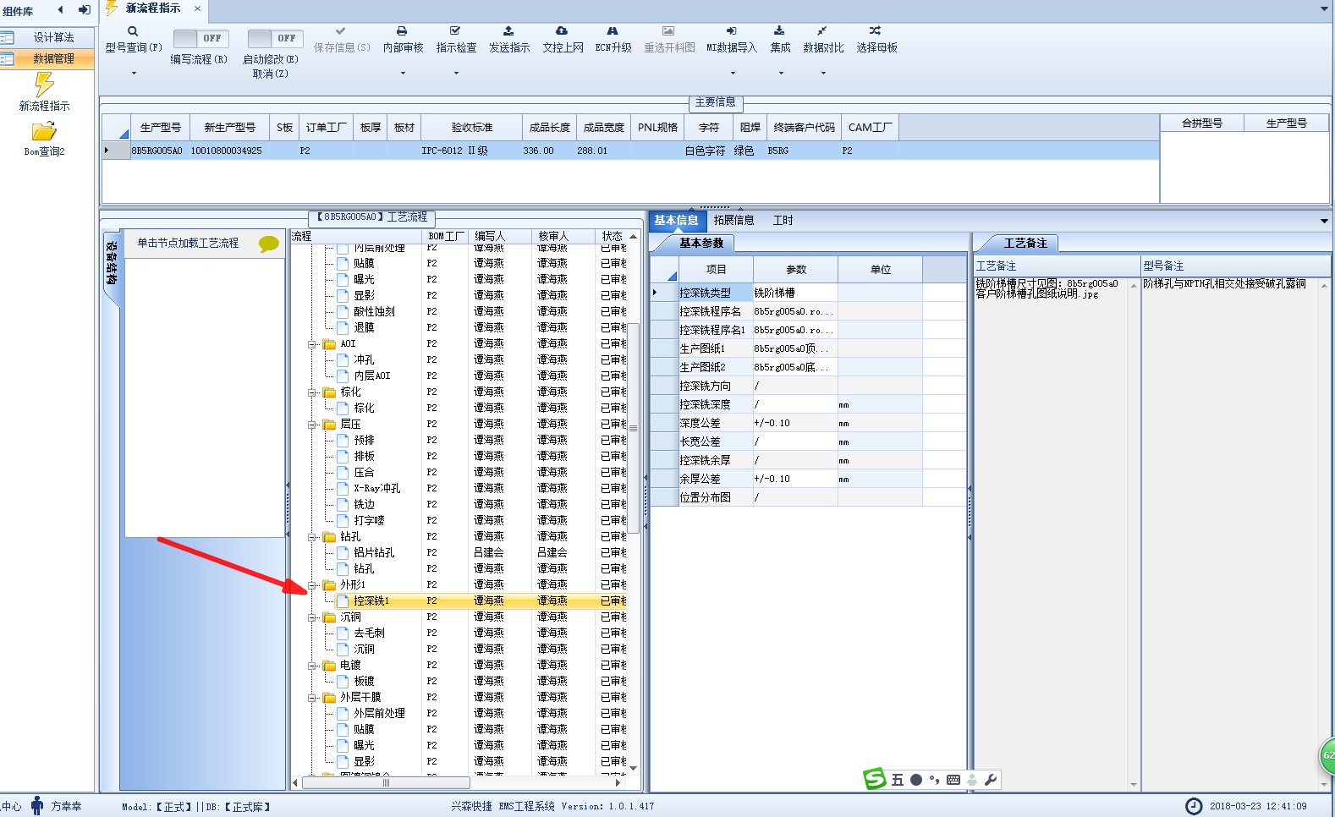
Task: Click the 五 input mode indicator
Action: point(897,780)
